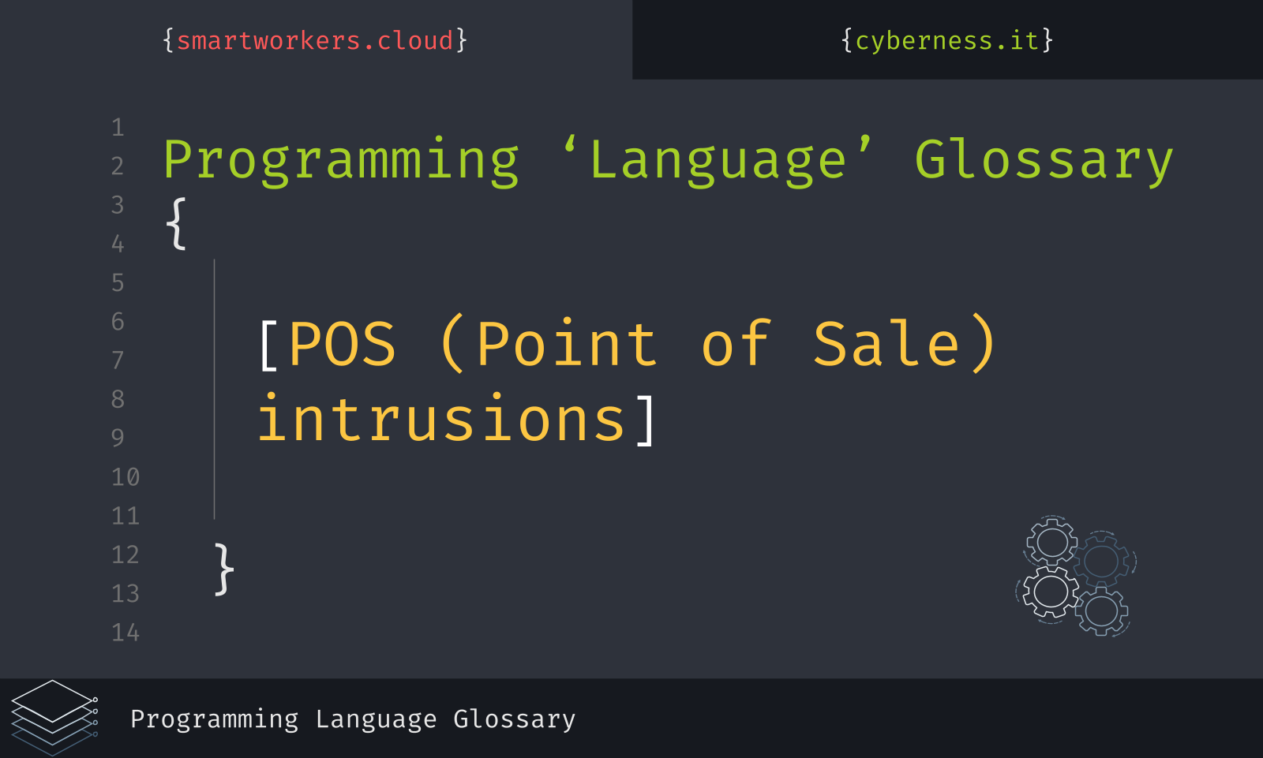
Task: Switch to the {smartworkers.cloud} tab
Action: (x=316, y=40)
